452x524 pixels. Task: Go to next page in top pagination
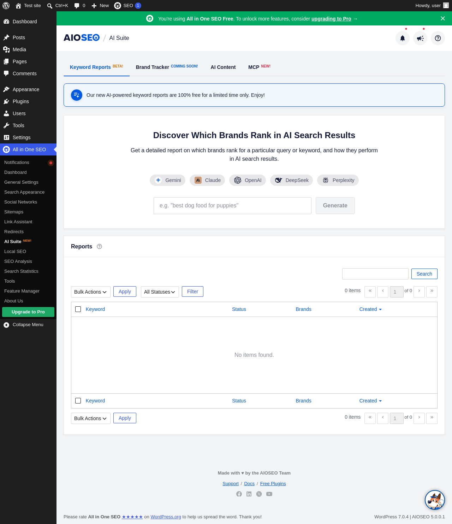pos(419,292)
